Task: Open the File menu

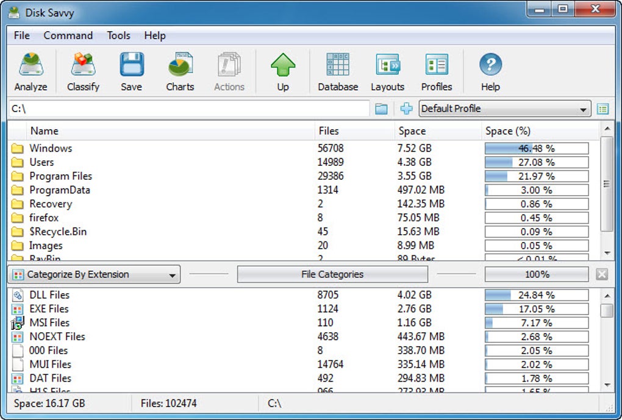Action: click(x=22, y=36)
